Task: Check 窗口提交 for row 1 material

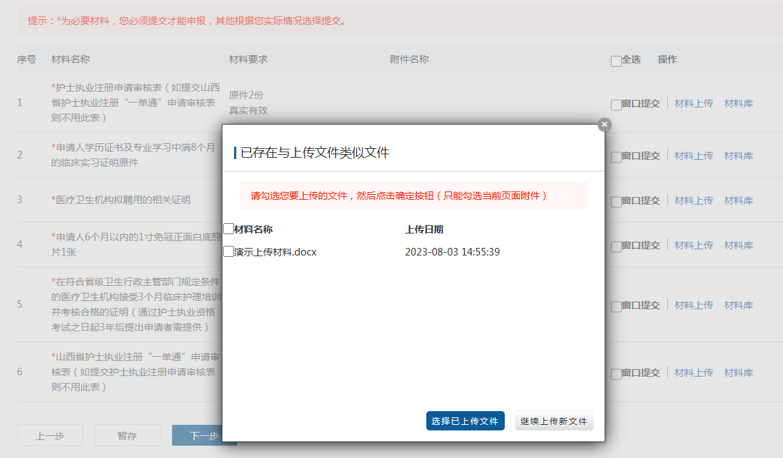Action: pos(616,105)
